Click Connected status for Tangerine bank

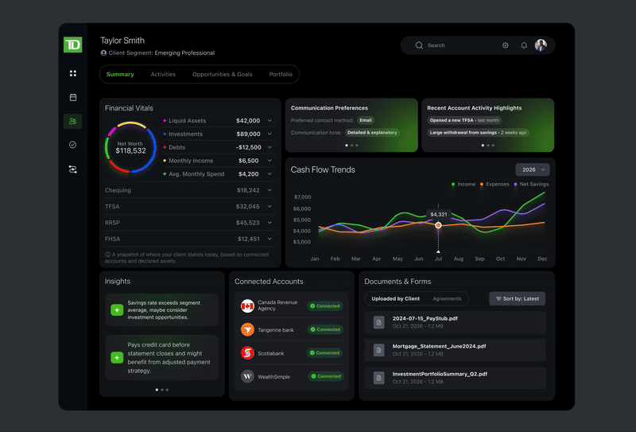[325, 329]
